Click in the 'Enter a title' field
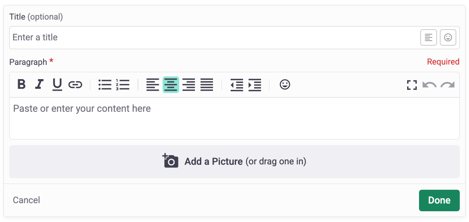This screenshot has height=222, width=469. click(211, 38)
